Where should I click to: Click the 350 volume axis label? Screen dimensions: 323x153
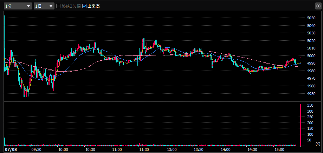310,106
